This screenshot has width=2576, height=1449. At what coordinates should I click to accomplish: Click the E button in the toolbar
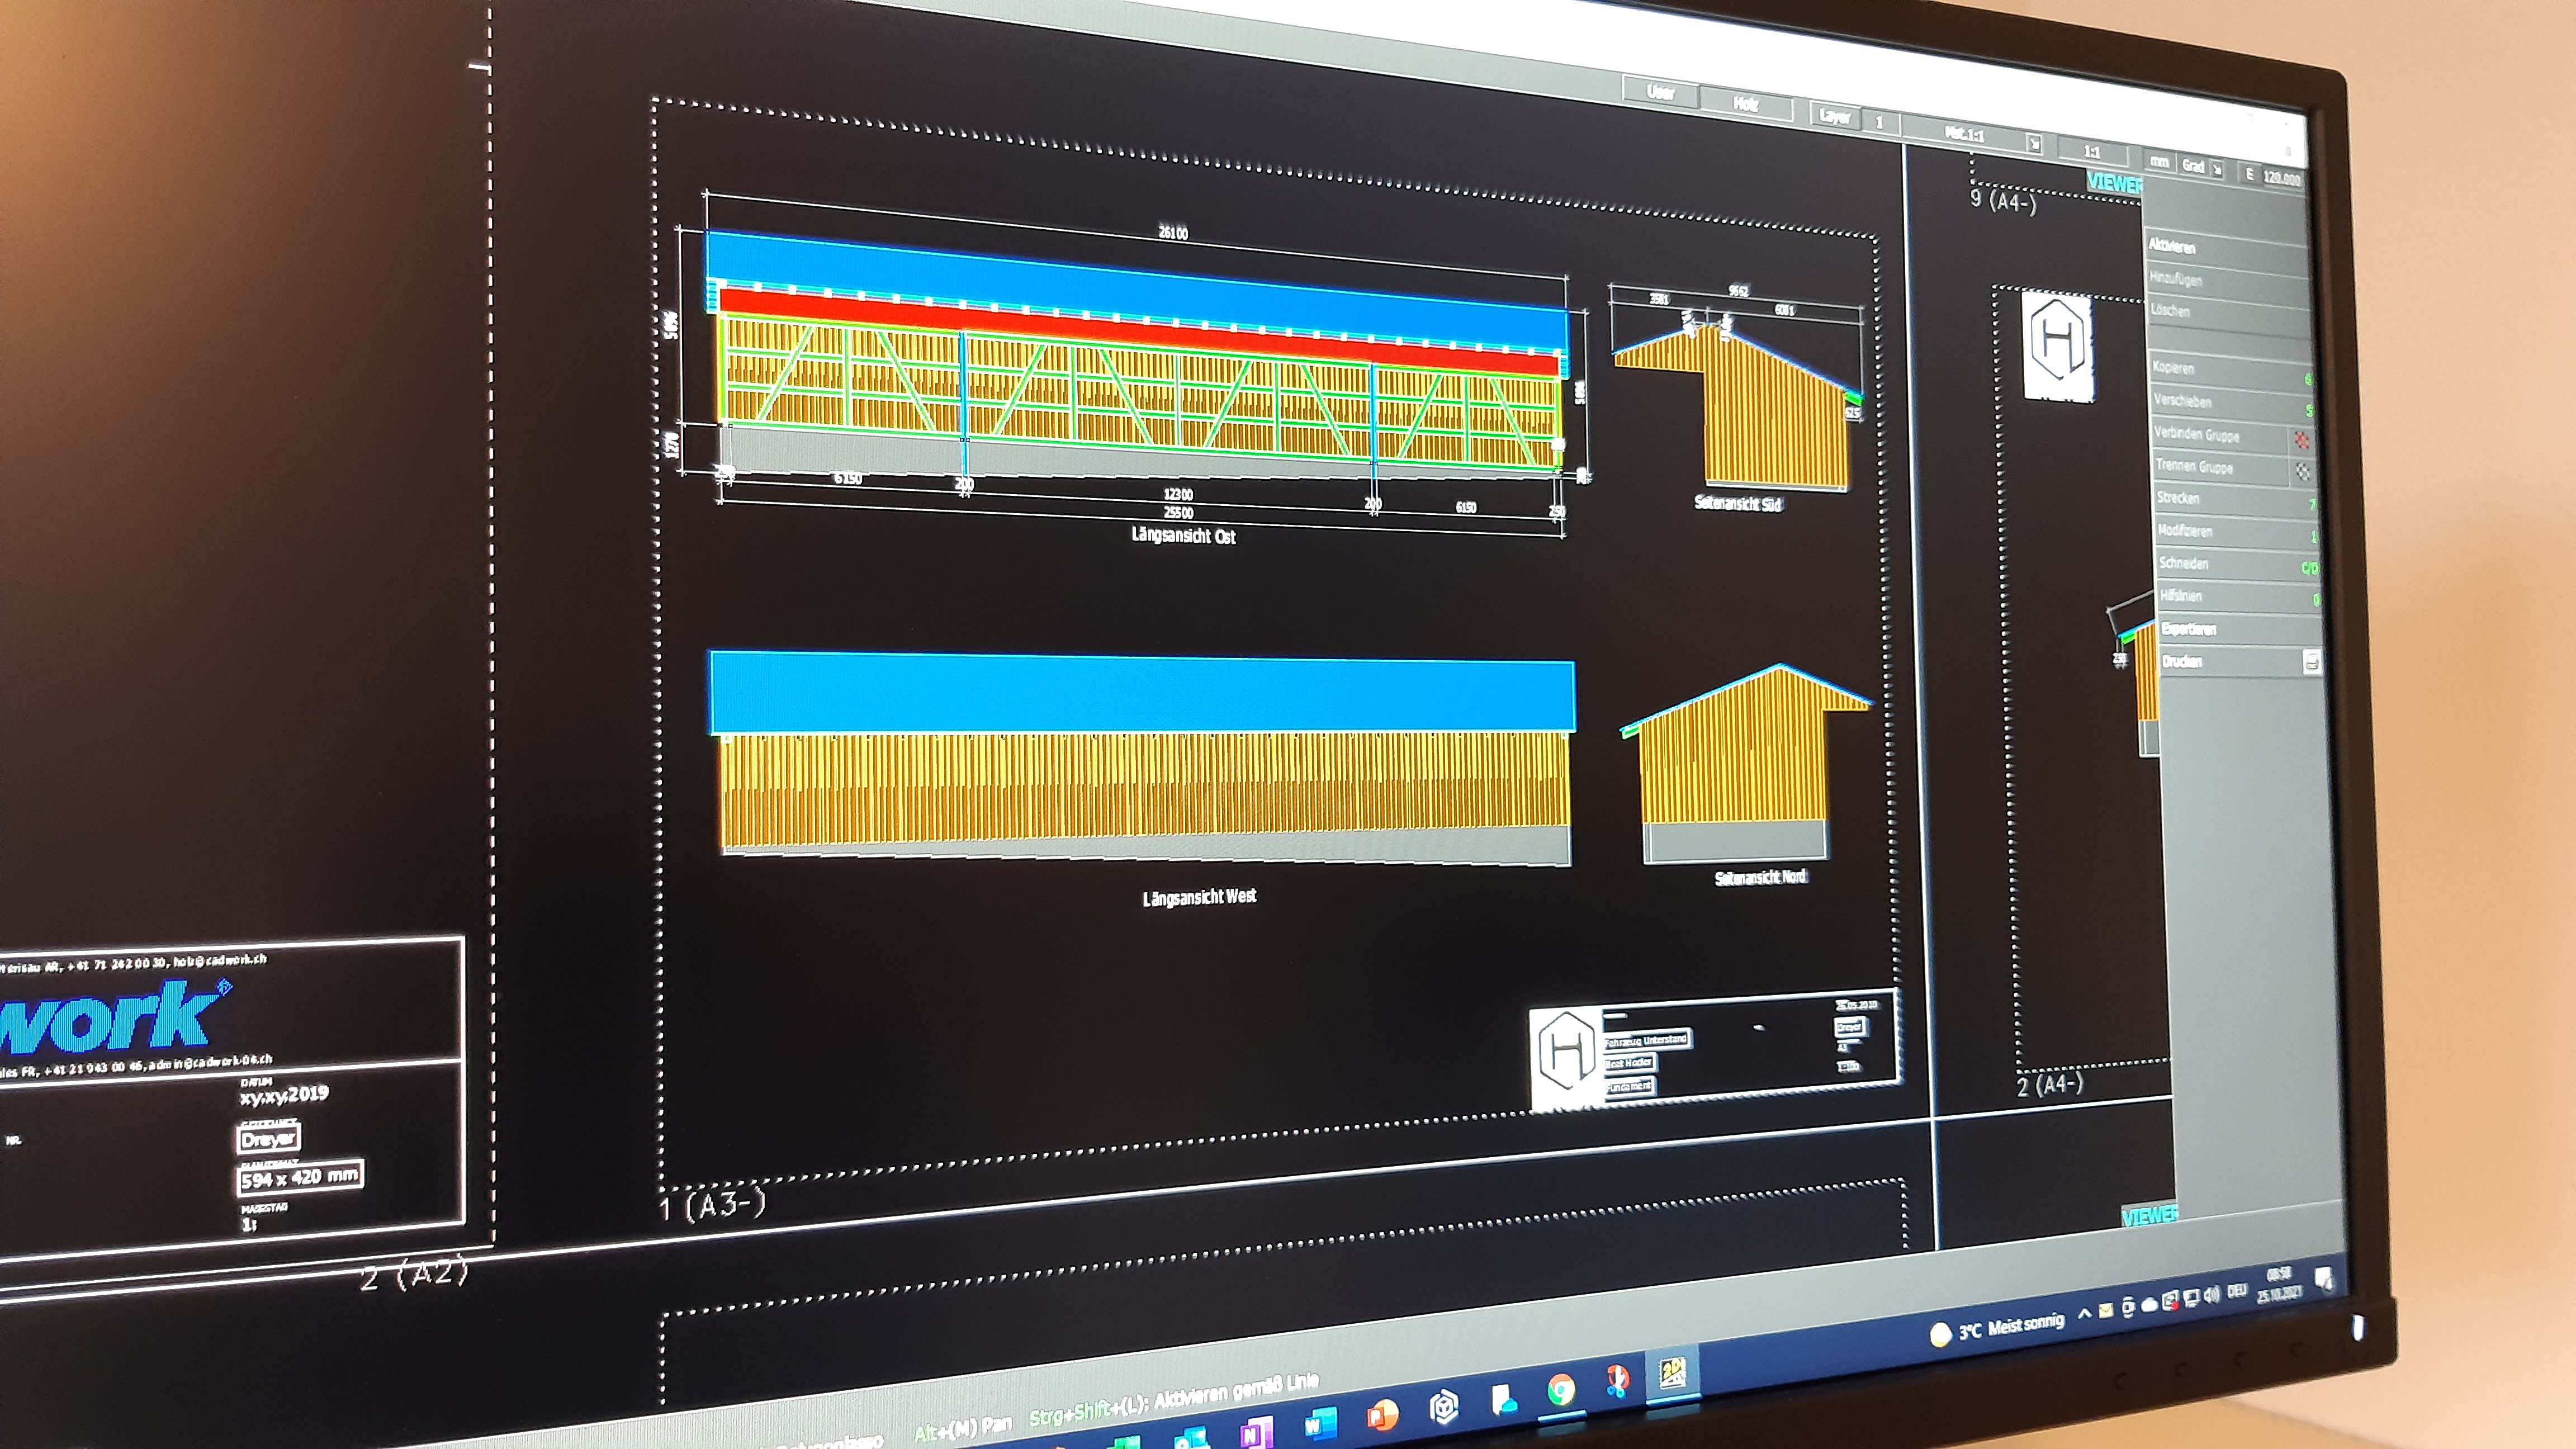pyautogui.click(x=2250, y=174)
